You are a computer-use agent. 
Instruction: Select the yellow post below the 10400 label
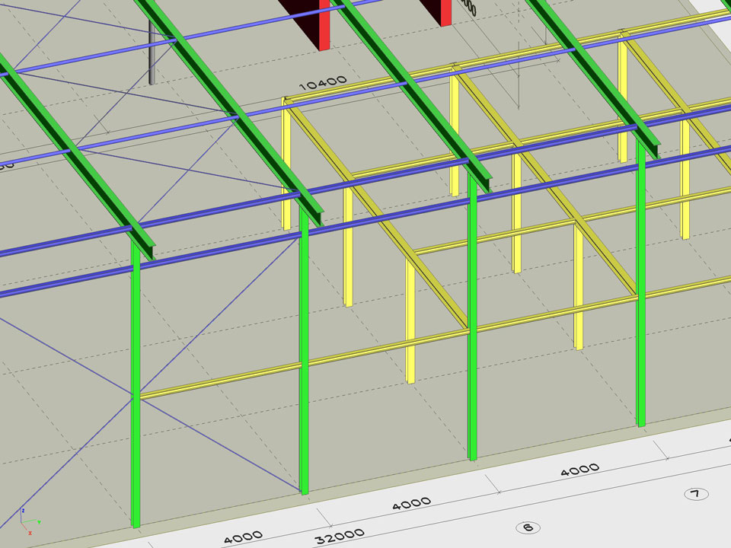click(x=286, y=167)
